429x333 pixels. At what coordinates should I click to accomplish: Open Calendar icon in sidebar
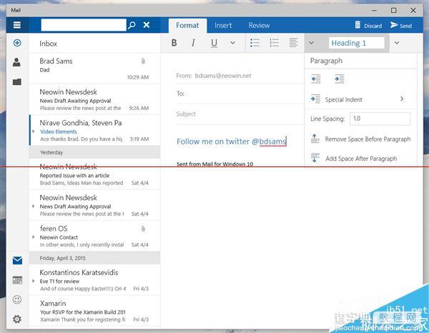tap(17, 280)
